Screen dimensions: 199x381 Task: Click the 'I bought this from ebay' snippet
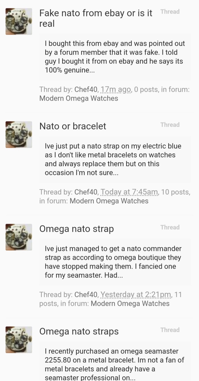click(115, 57)
